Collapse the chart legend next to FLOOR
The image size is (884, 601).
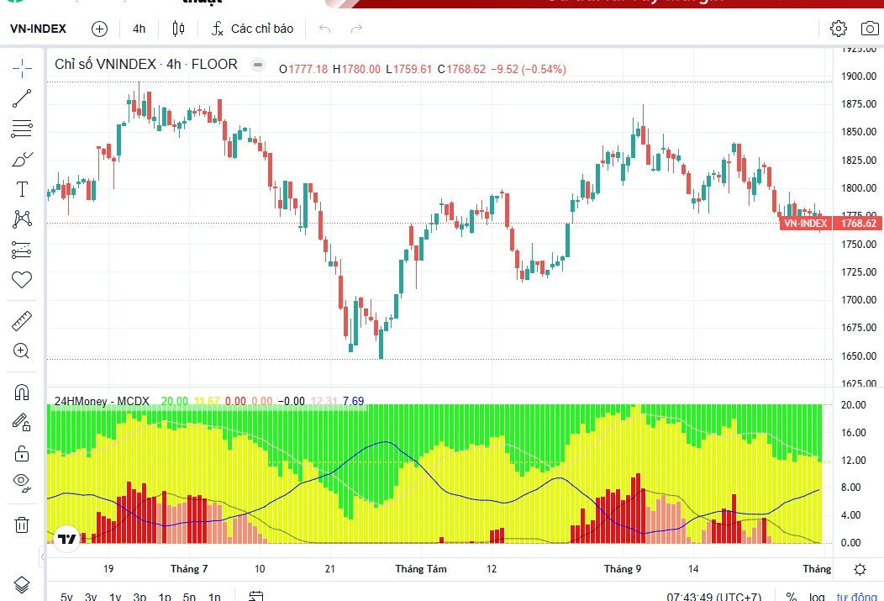click(258, 65)
